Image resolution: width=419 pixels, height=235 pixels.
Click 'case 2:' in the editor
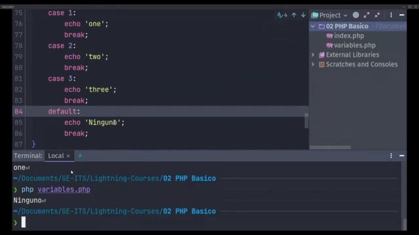point(62,46)
